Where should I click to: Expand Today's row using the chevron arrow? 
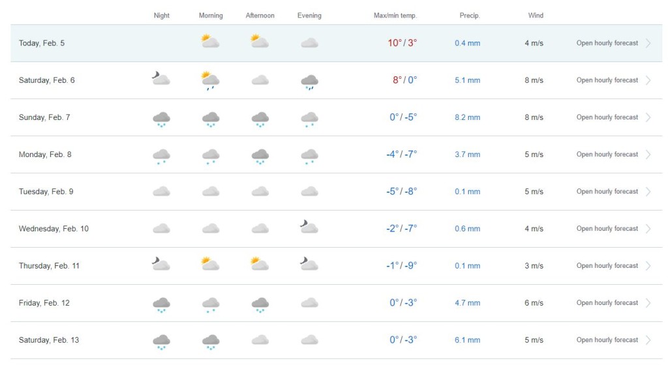click(648, 43)
